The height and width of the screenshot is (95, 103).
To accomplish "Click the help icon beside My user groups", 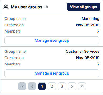I will pos(46,7).
